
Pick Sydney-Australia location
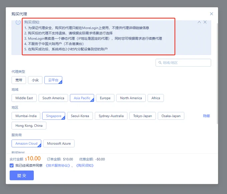point(111,116)
